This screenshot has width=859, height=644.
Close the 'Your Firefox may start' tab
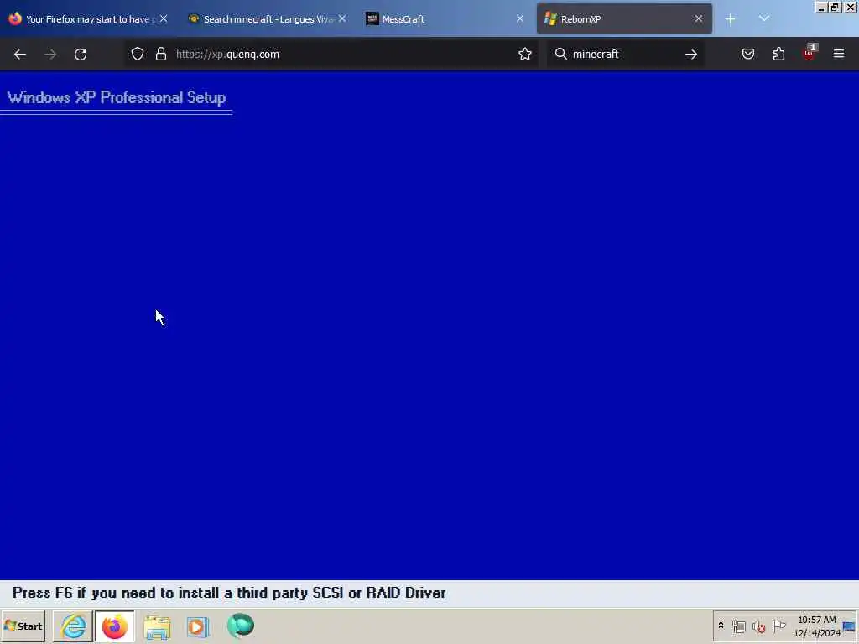pyautogui.click(x=164, y=18)
